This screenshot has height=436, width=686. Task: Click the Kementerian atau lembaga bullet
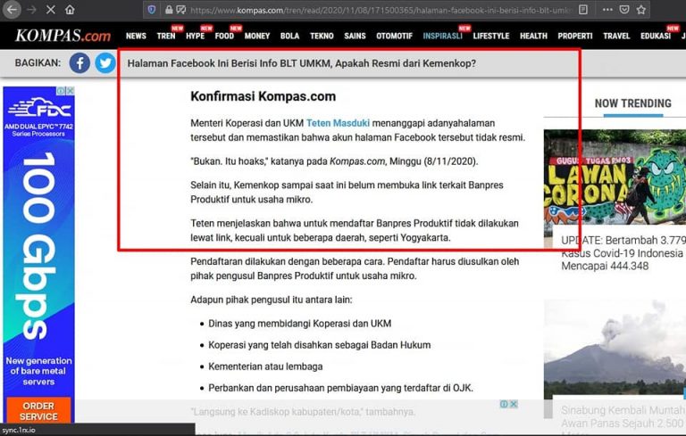pos(265,366)
